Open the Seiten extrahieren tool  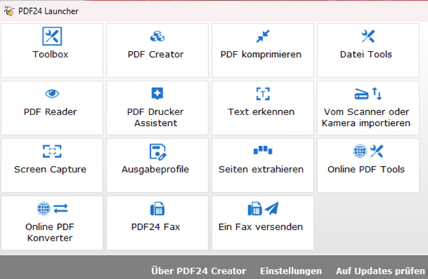click(x=263, y=165)
